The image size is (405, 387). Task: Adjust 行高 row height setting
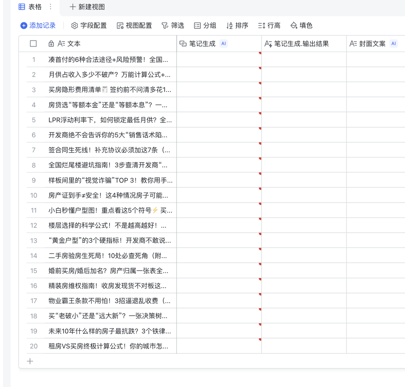269,26
